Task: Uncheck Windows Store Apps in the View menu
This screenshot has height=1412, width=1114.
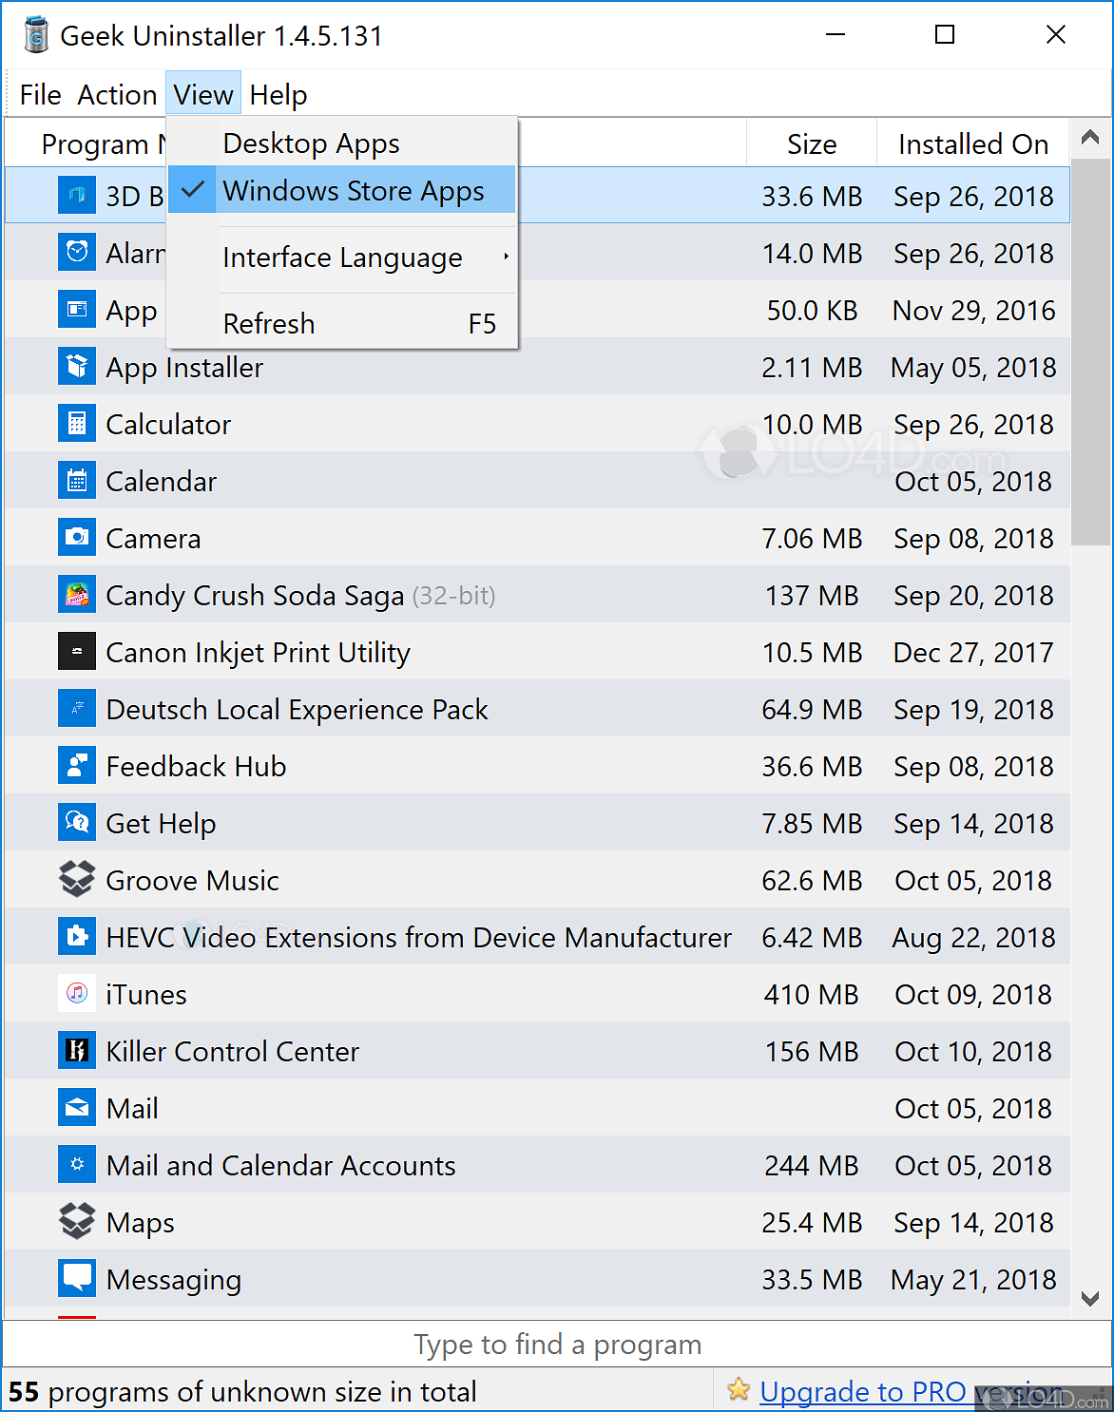Action: pyautogui.click(x=353, y=190)
